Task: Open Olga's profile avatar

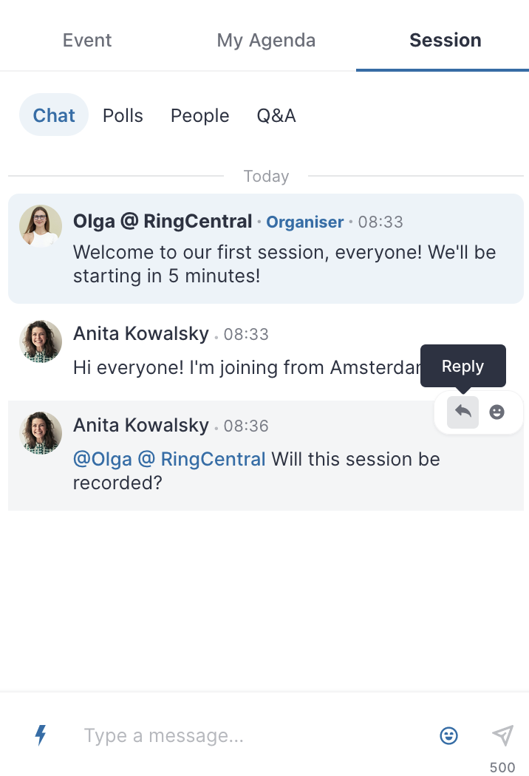Action: 41,226
